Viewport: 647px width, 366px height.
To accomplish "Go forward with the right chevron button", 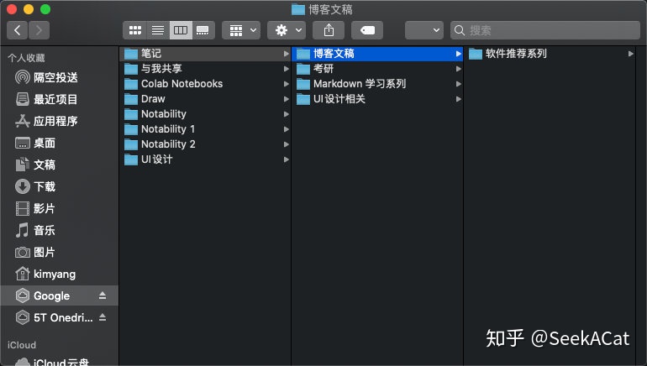I will 39,30.
